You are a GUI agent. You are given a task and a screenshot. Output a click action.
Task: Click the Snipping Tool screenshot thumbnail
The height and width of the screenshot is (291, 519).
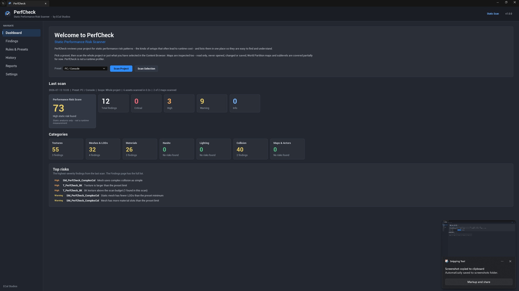coord(479,239)
